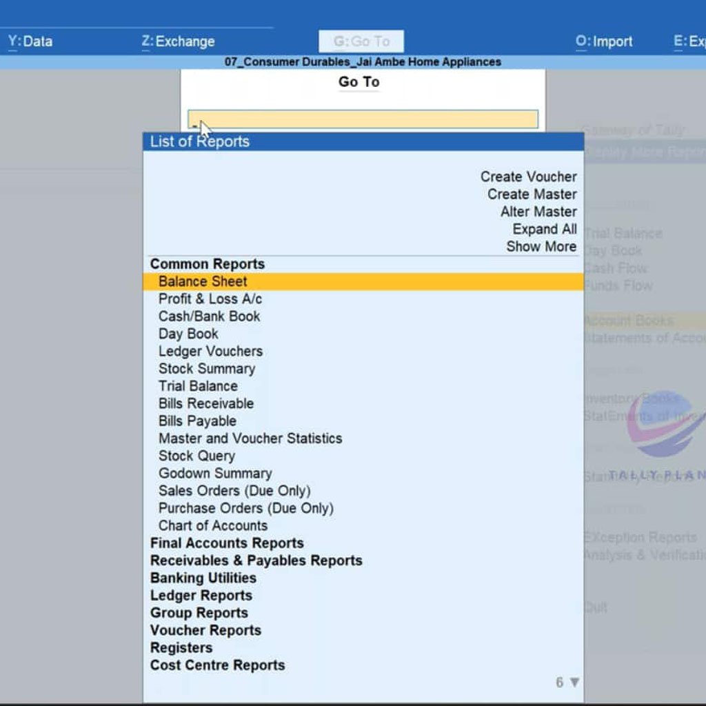The height and width of the screenshot is (706, 706).
Task: Select Trial Balance in the report list
Action: pyautogui.click(x=198, y=386)
